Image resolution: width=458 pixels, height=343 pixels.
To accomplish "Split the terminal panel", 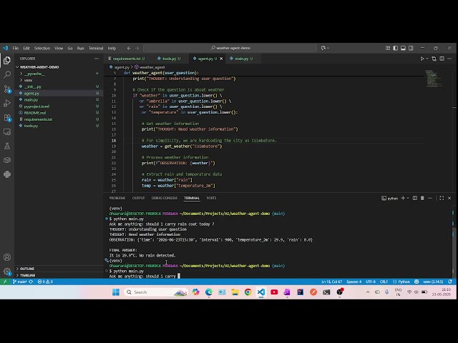I will click(415, 198).
